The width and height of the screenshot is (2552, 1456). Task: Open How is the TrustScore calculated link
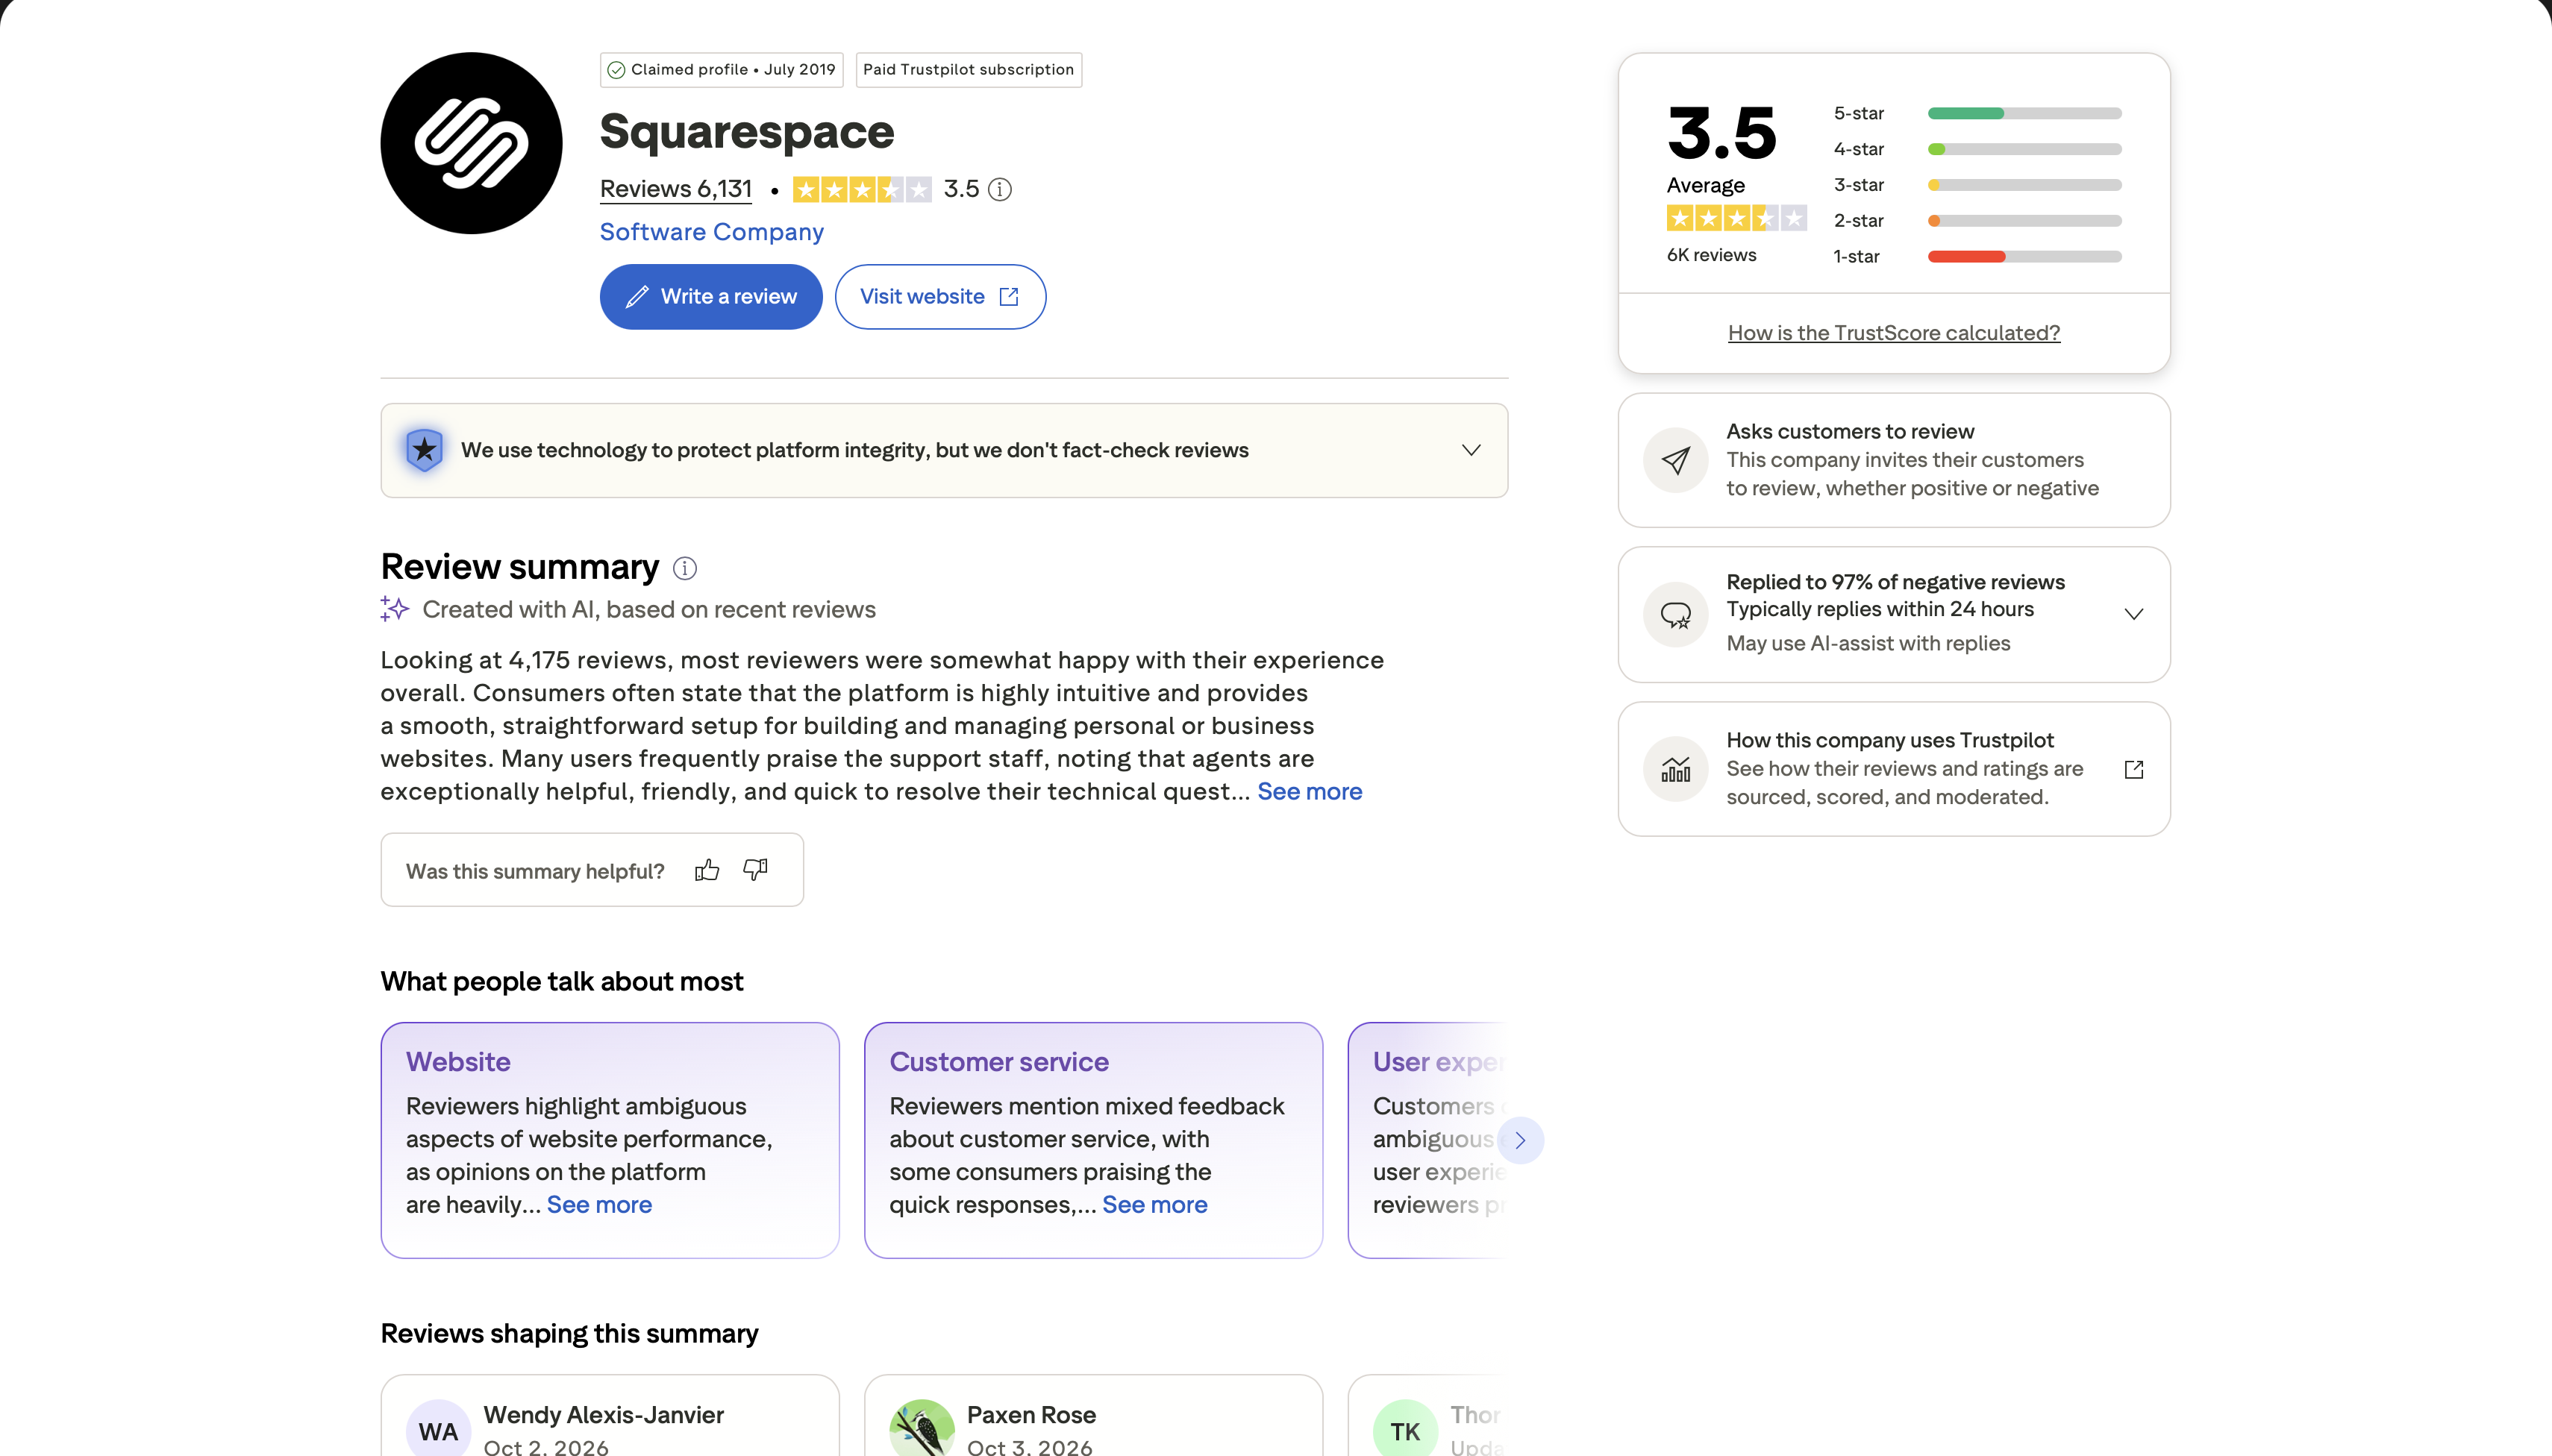[1894, 333]
